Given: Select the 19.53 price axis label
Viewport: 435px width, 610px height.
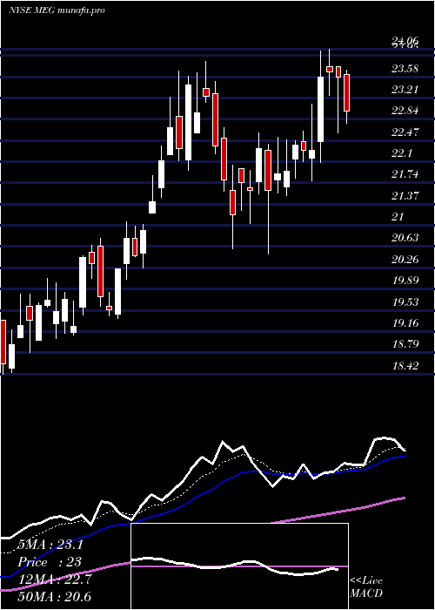Looking at the screenshot, I should [x=405, y=302].
